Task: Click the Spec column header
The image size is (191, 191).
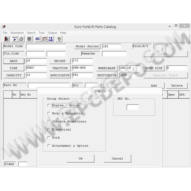Action: coord(173,94)
